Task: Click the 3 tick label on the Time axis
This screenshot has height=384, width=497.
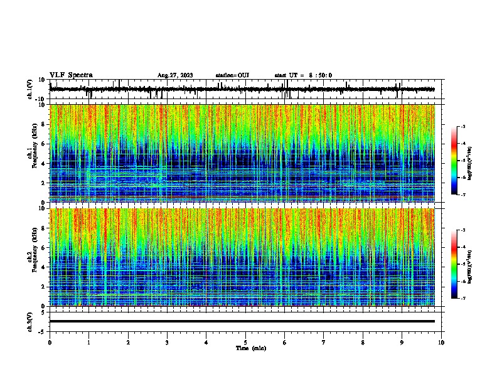Action: click(x=167, y=343)
